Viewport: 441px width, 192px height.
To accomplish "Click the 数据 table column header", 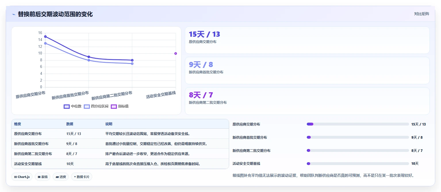I will tap(70, 124).
